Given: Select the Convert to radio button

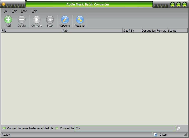Looking at the screenshot, I should click(x=57, y=128).
